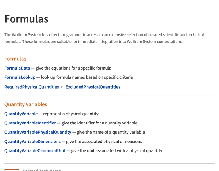Image resolution: width=219 pixels, height=171 pixels.
Task: Click the orange bar beside Related Tech Notes
Action: (12, 170)
